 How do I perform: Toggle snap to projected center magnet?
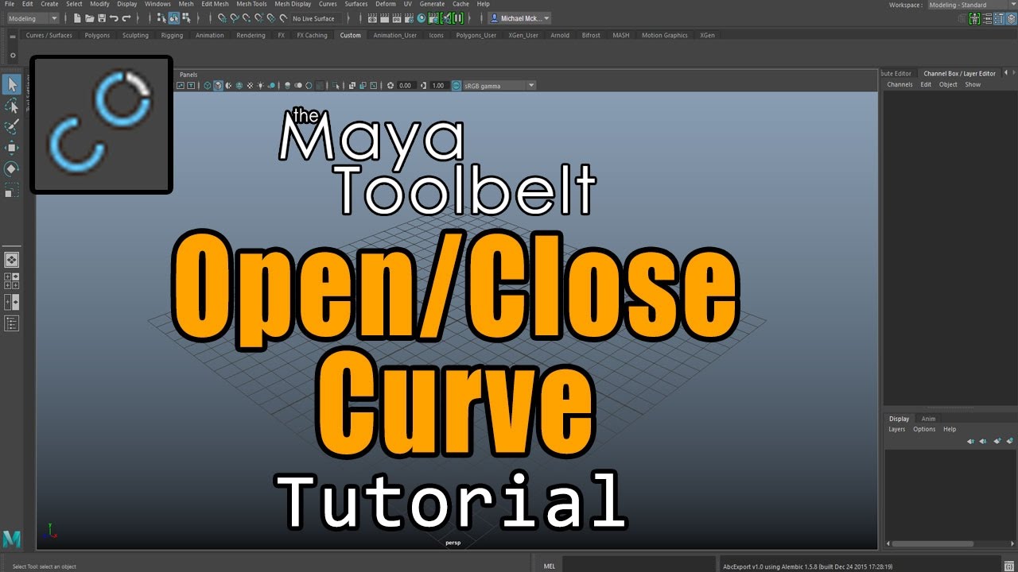coord(259,18)
